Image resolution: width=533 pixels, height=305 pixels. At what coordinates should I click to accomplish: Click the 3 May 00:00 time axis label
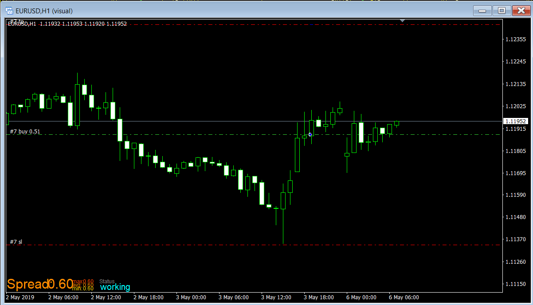(x=191, y=297)
